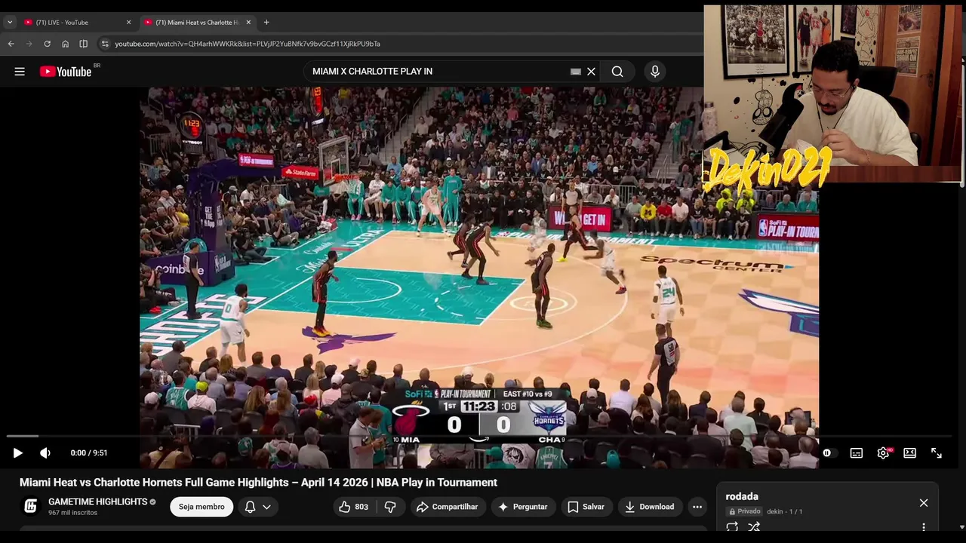The width and height of the screenshot is (966, 543).
Task: Open the on-screen keyboard icon in search
Action: tap(576, 72)
